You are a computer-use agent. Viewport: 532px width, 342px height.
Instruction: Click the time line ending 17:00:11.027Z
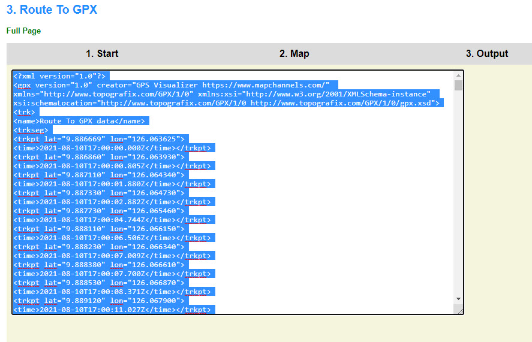112,310
